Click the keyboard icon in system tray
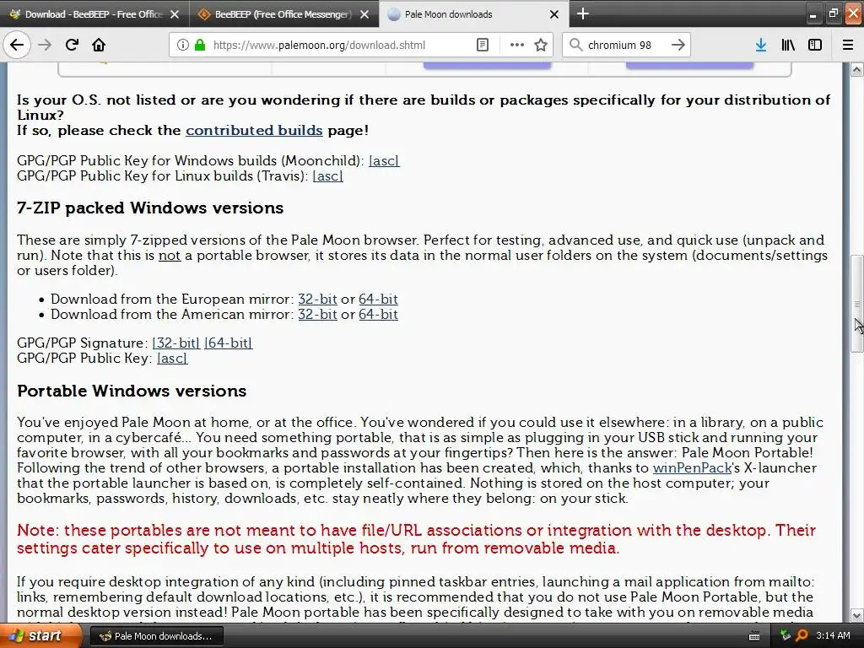 pyautogui.click(x=754, y=636)
